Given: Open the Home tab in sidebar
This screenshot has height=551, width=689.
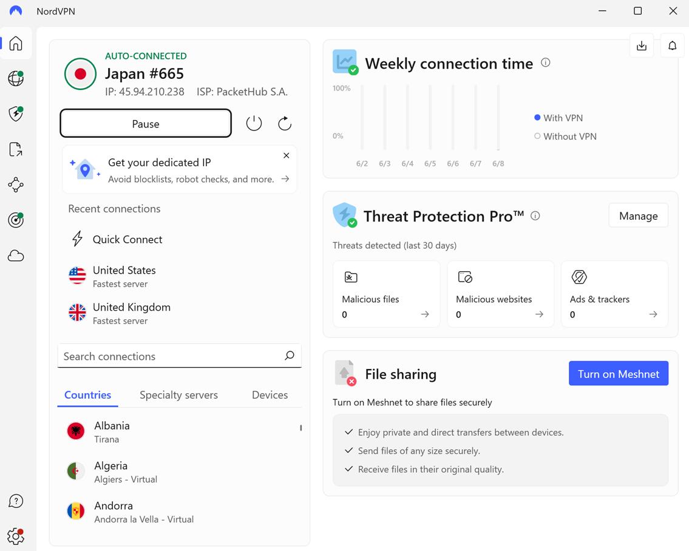Looking at the screenshot, I should [x=16, y=43].
